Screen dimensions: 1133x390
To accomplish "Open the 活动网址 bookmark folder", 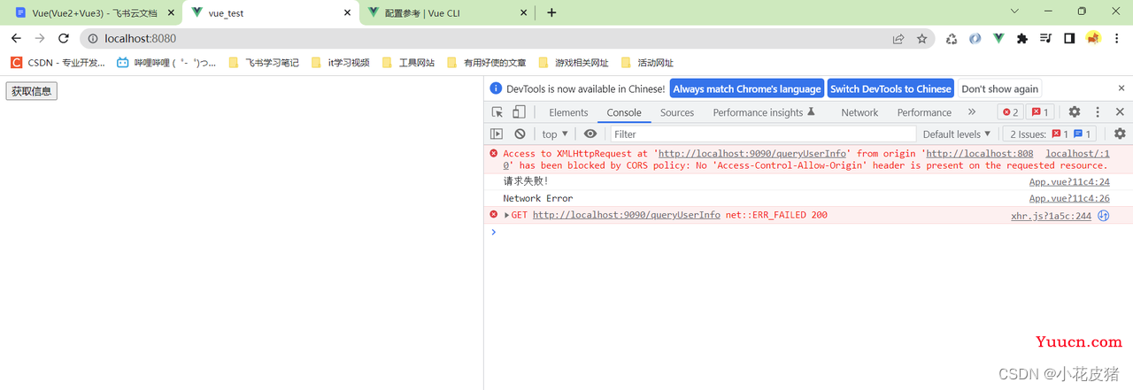I will tap(647, 63).
